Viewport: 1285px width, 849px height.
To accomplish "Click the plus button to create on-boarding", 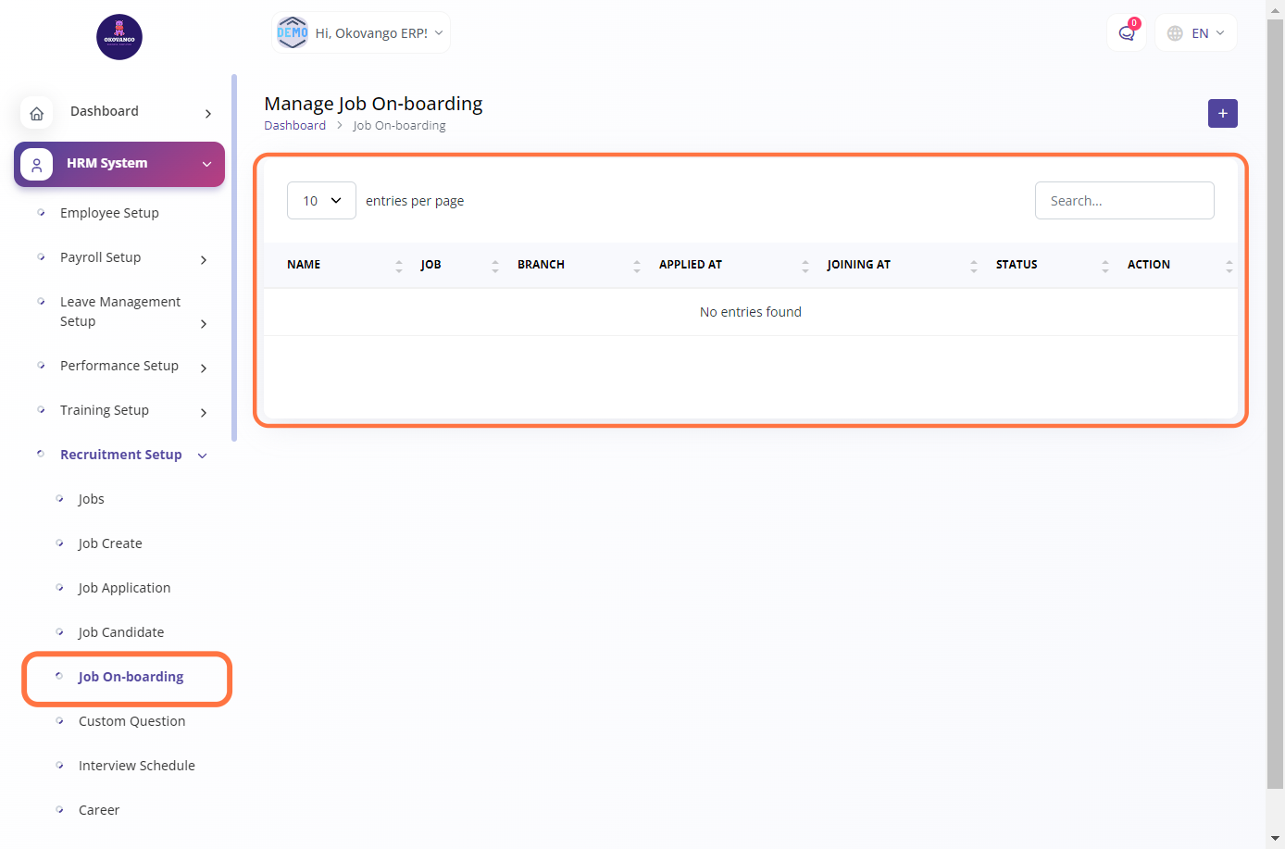I will click(1222, 113).
